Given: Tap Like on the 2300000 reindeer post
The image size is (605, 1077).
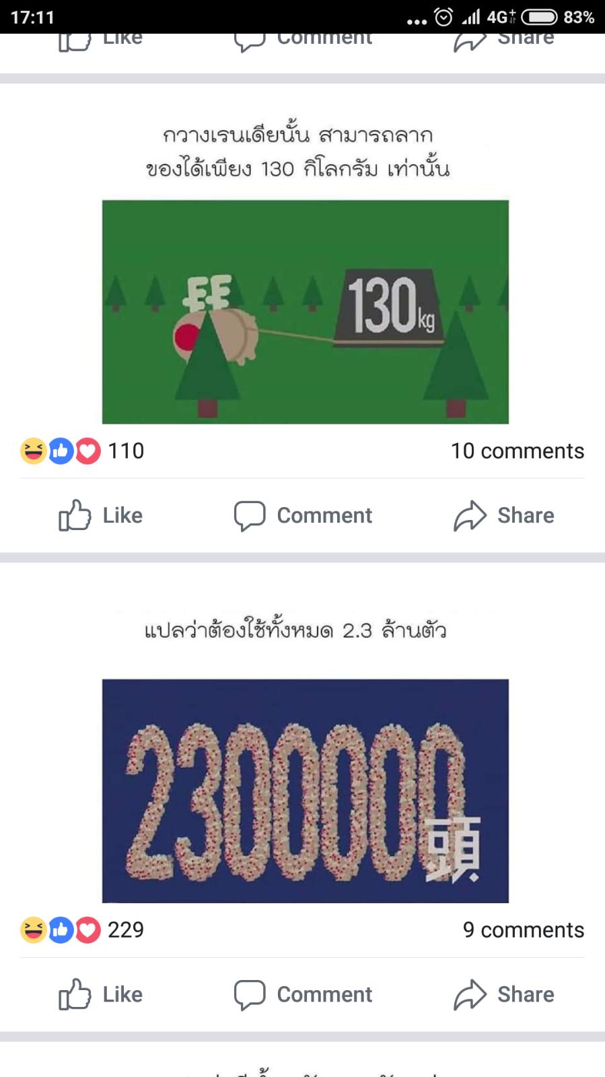Looking at the screenshot, I should (x=101, y=994).
